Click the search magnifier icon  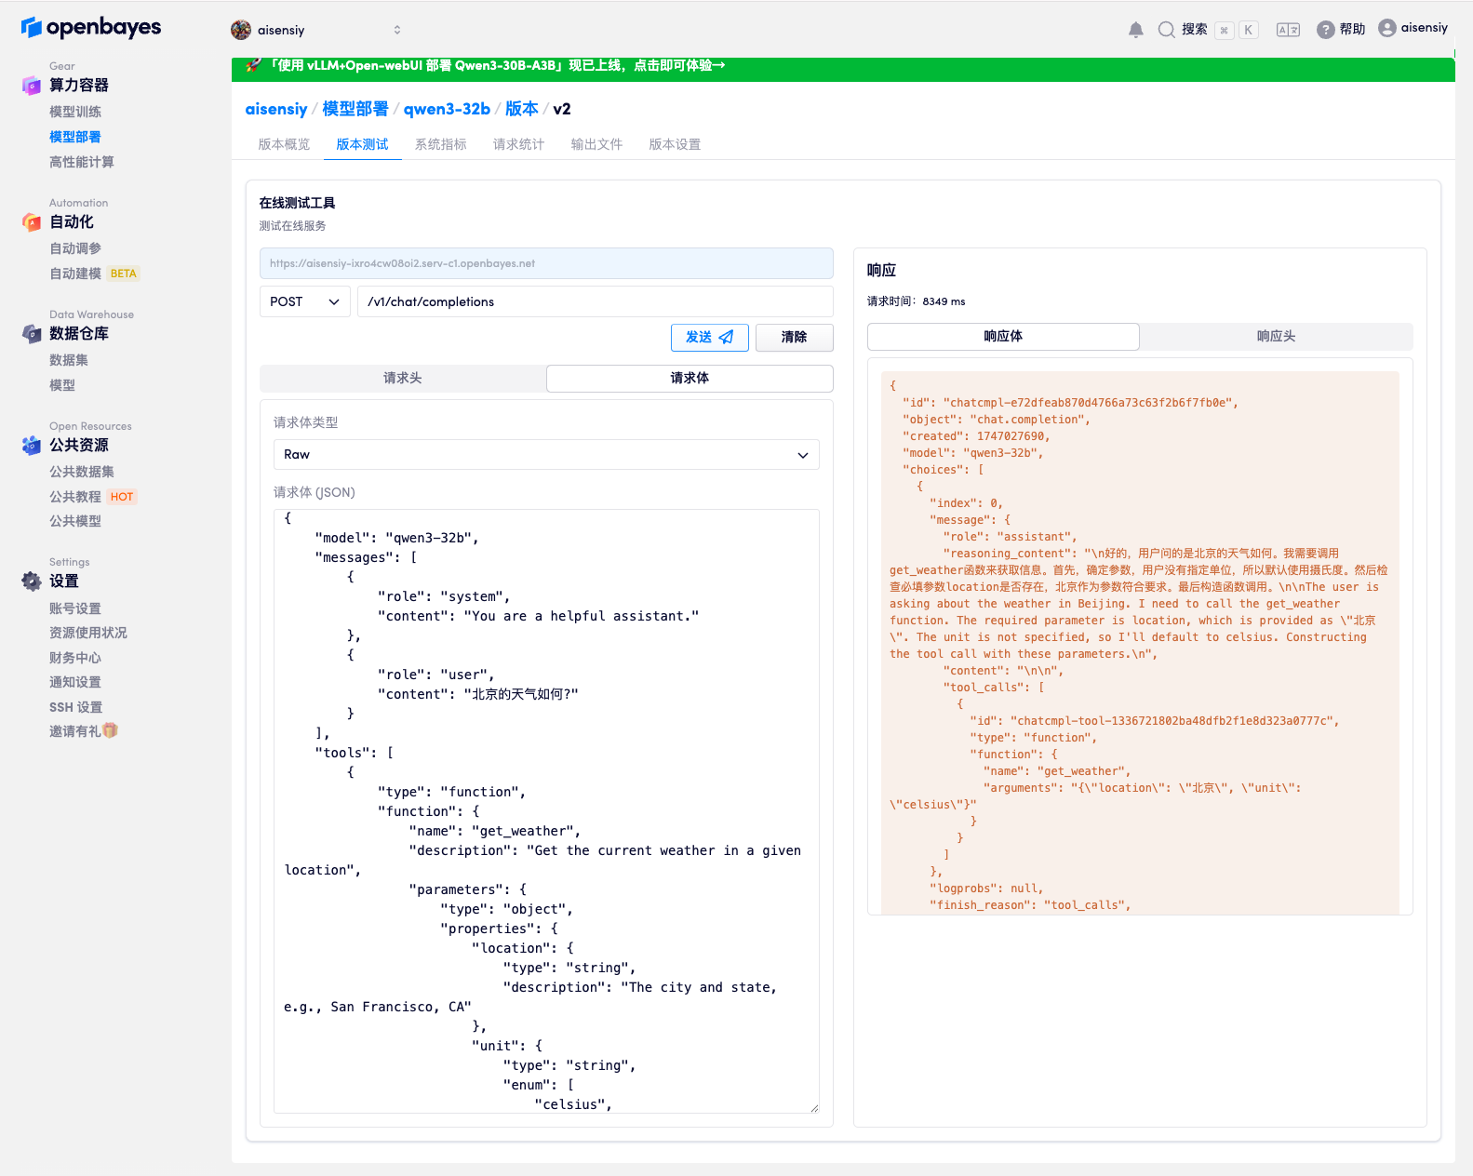(1166, 30)
